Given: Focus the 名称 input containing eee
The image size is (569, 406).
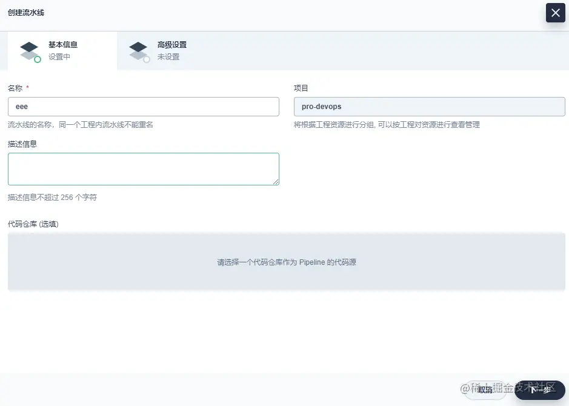Looking at the screenshot, I should point(144,107).
